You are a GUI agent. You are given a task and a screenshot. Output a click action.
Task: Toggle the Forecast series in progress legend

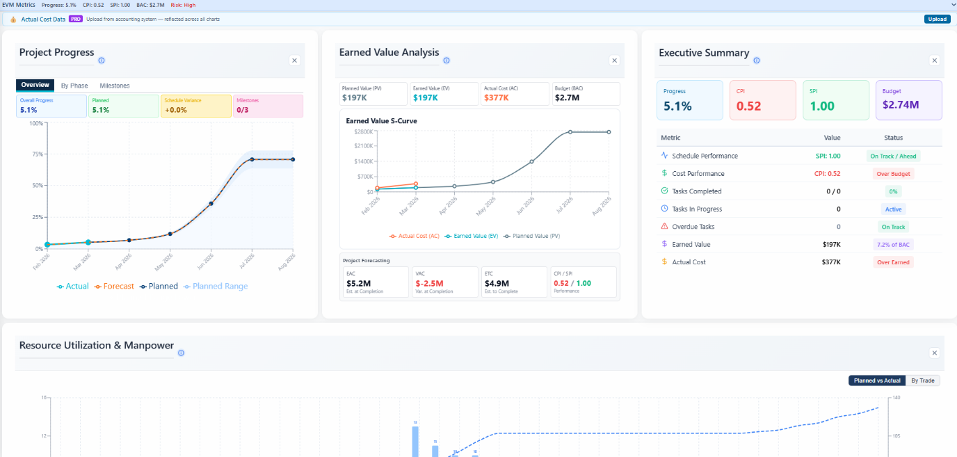pyautogui.click(x=114, y=286)
